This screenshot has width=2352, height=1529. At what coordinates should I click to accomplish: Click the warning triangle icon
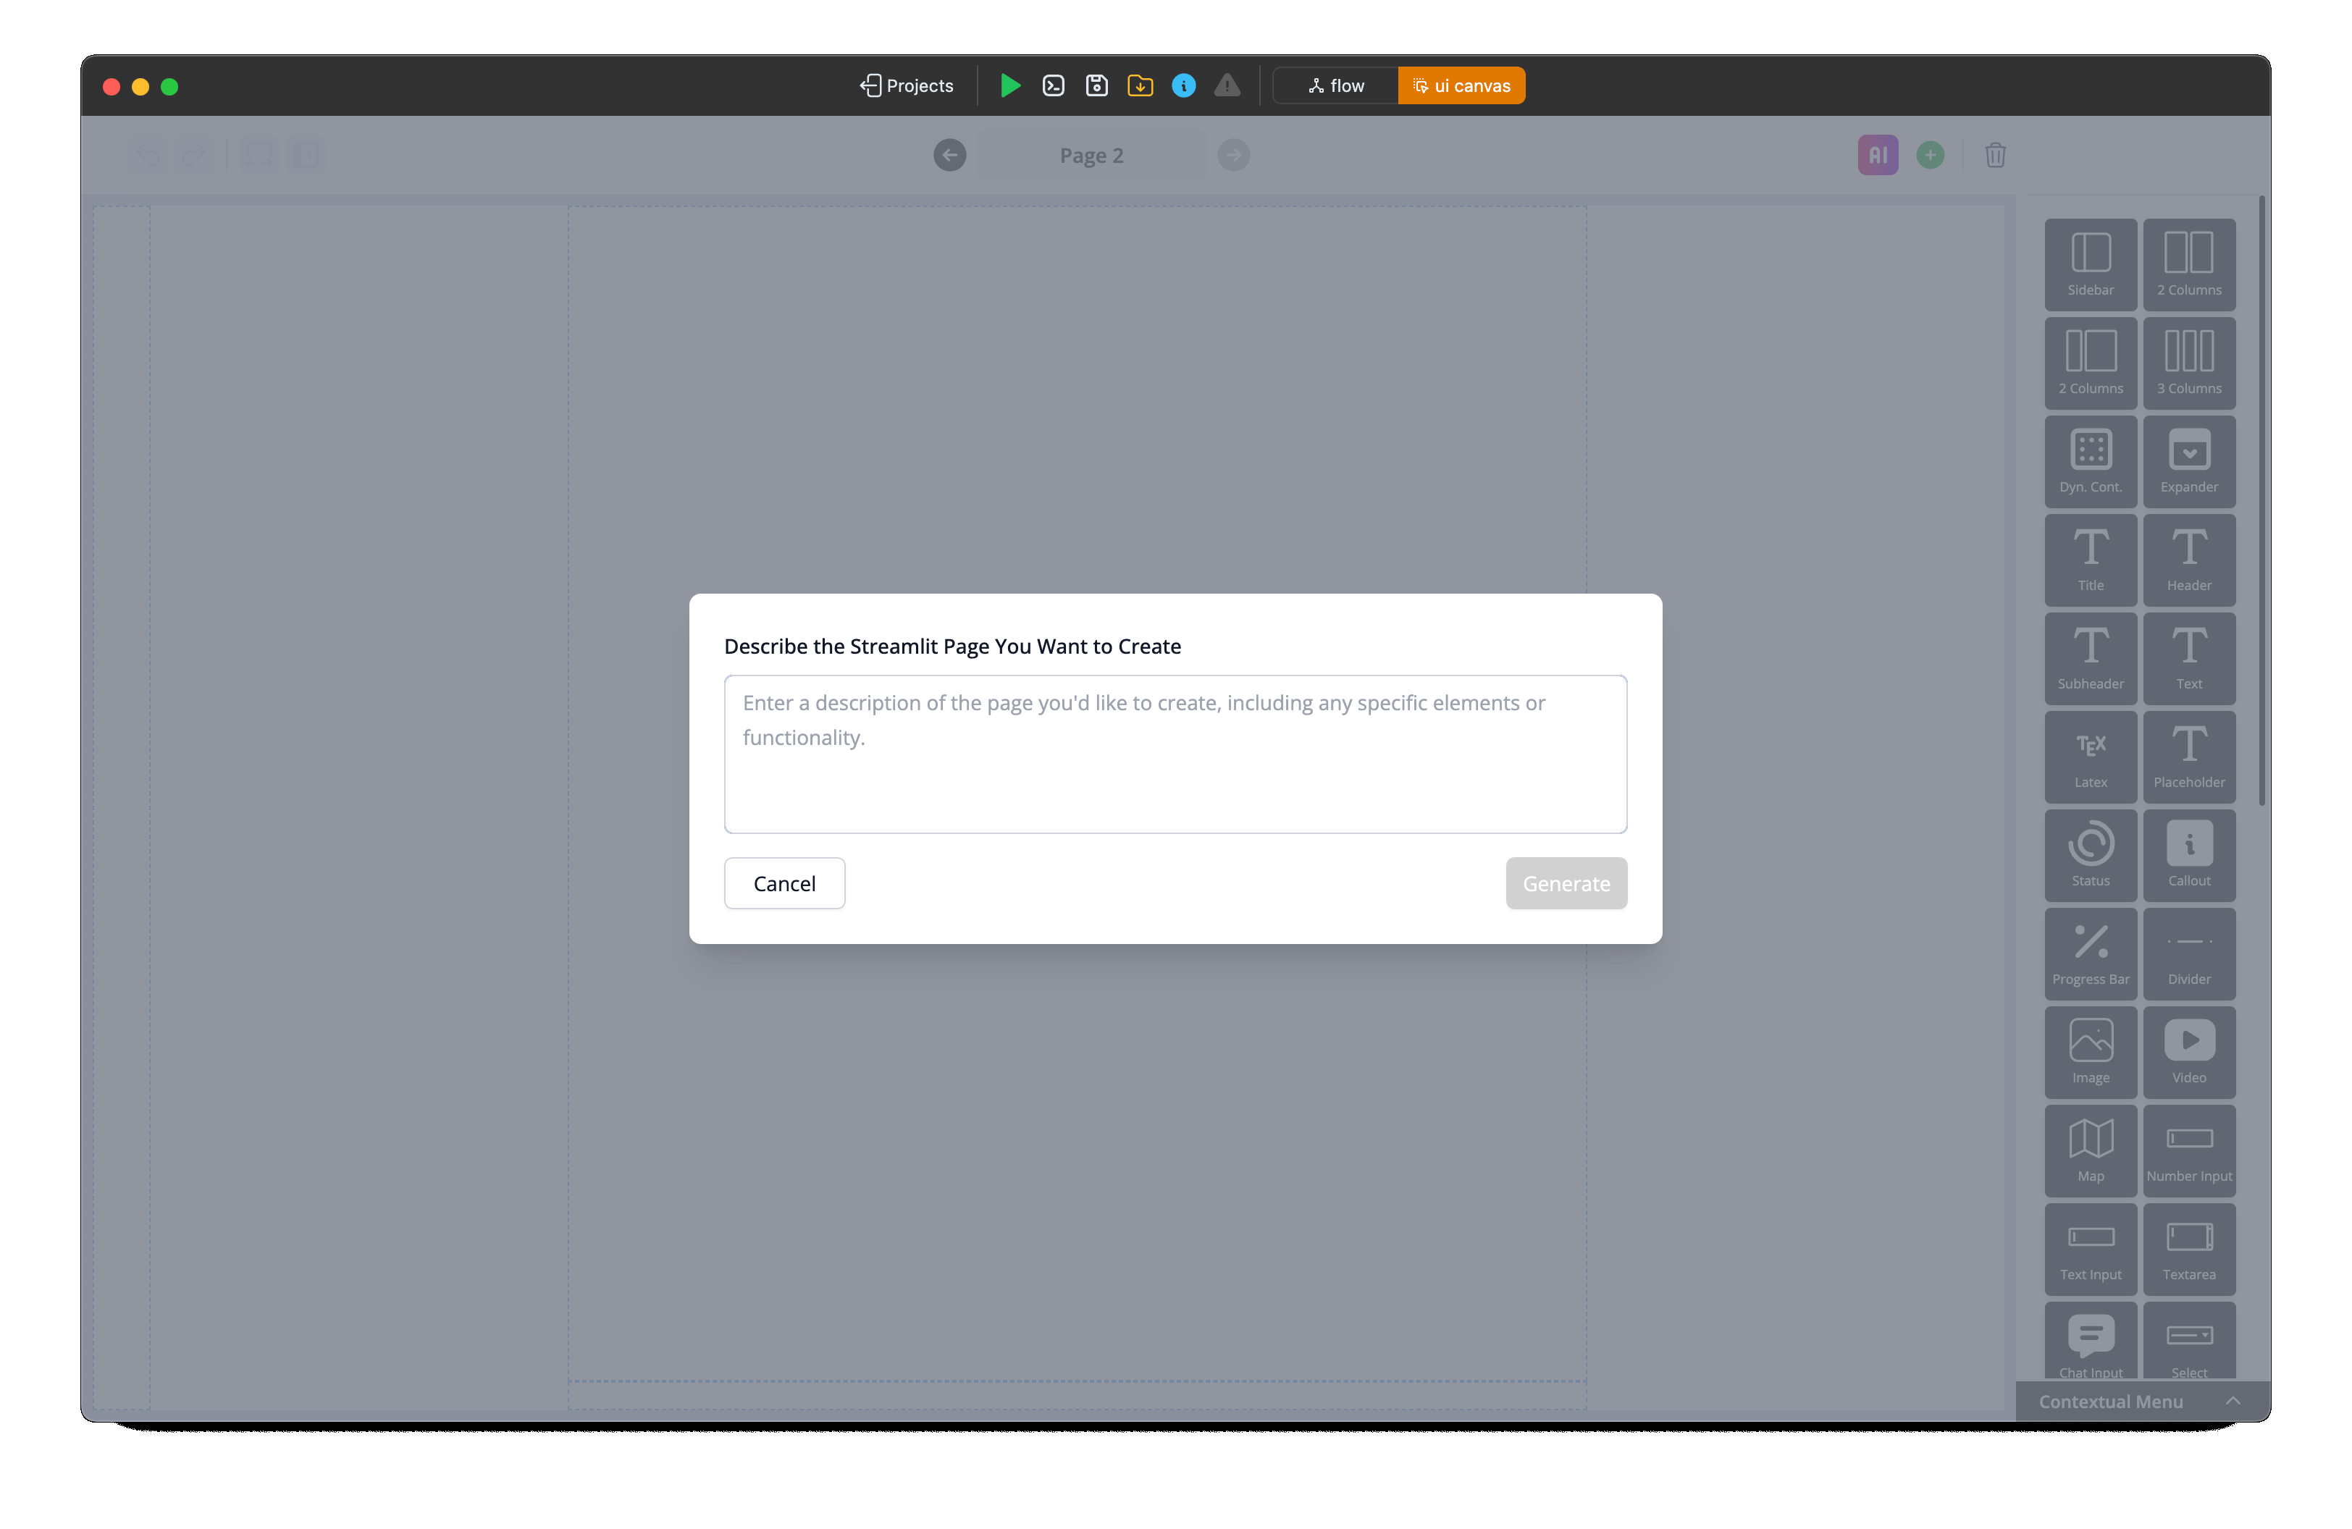1227,86
